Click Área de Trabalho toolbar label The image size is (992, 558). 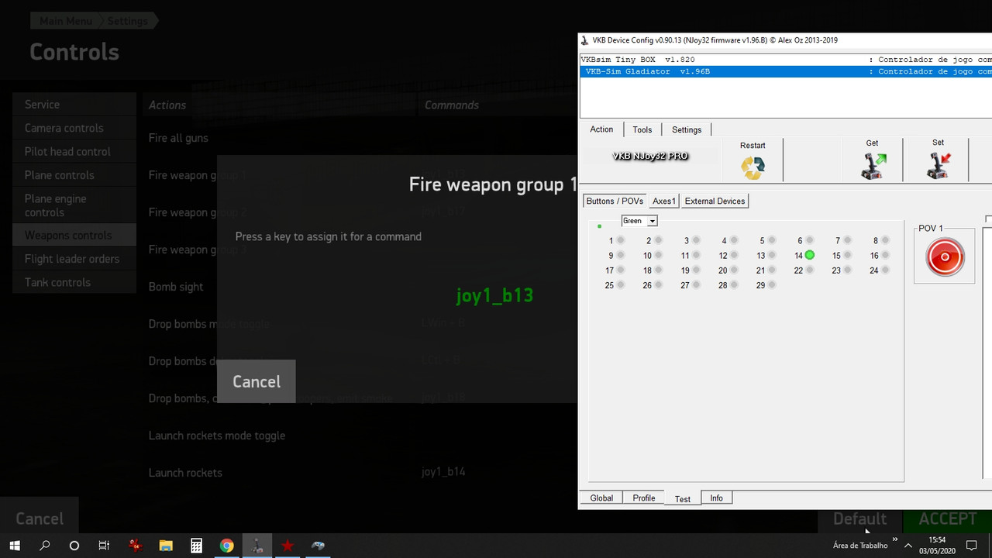click(x=860, y=546)
